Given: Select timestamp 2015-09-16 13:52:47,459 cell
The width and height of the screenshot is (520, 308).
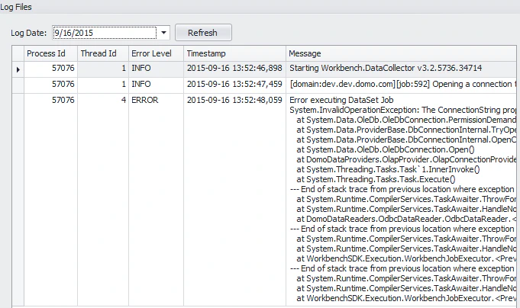Looking at the screenshot, I should tap(234, 84).
